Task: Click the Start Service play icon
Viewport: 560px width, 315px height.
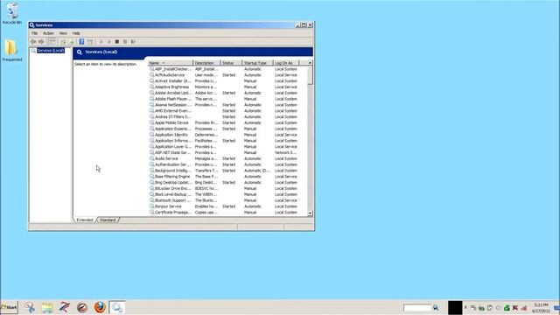Action: (101, 42)
